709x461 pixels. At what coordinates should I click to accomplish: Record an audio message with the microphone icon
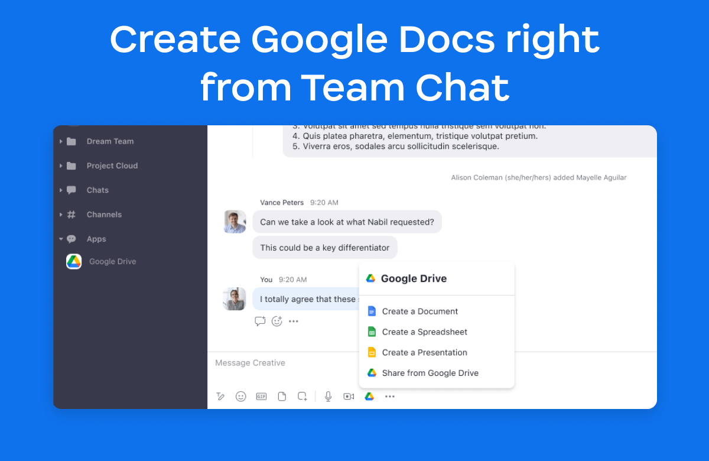coord(328,397)
